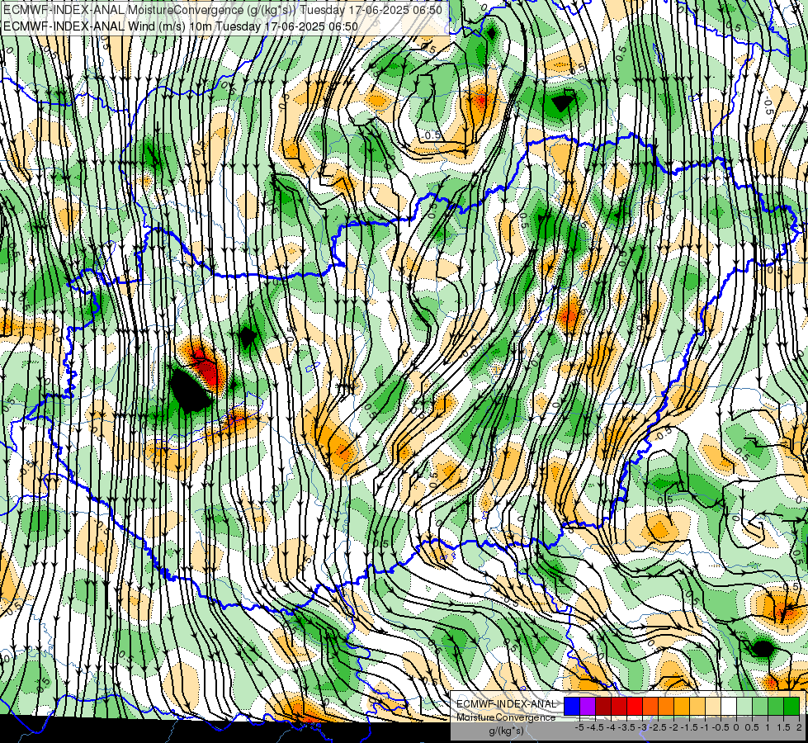Select the amber swatch between -2 and -1.5
Viewport: 808px width, 743px height.
(x=682, y=706)
